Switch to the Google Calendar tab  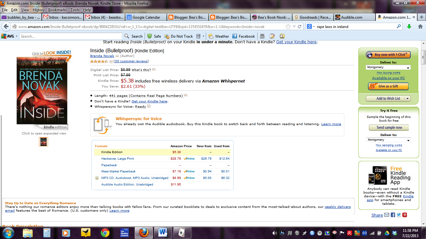pos(146,17)
